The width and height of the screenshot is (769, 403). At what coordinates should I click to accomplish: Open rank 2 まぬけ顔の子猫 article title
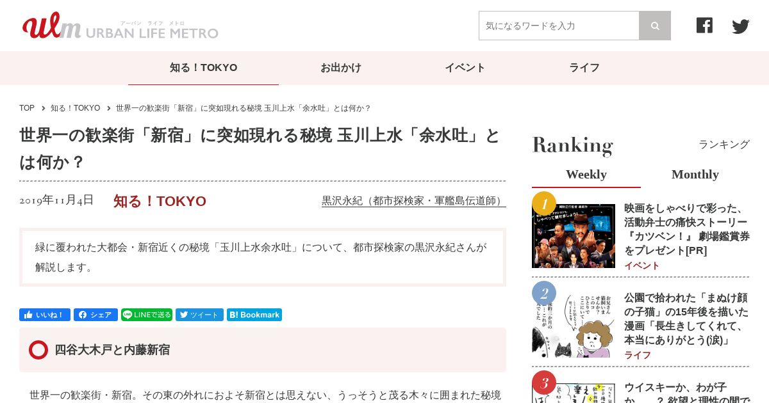686,319
